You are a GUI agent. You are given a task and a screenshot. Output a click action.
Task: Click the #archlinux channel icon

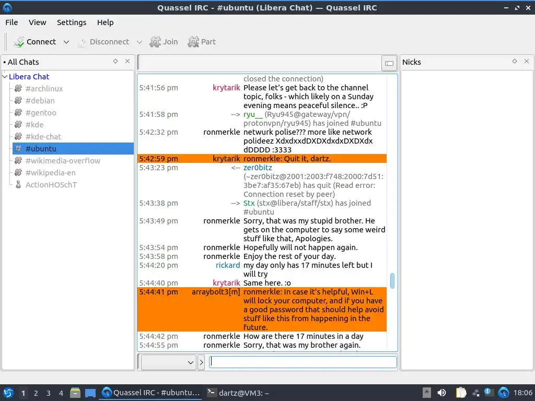[x=18, y=89]
